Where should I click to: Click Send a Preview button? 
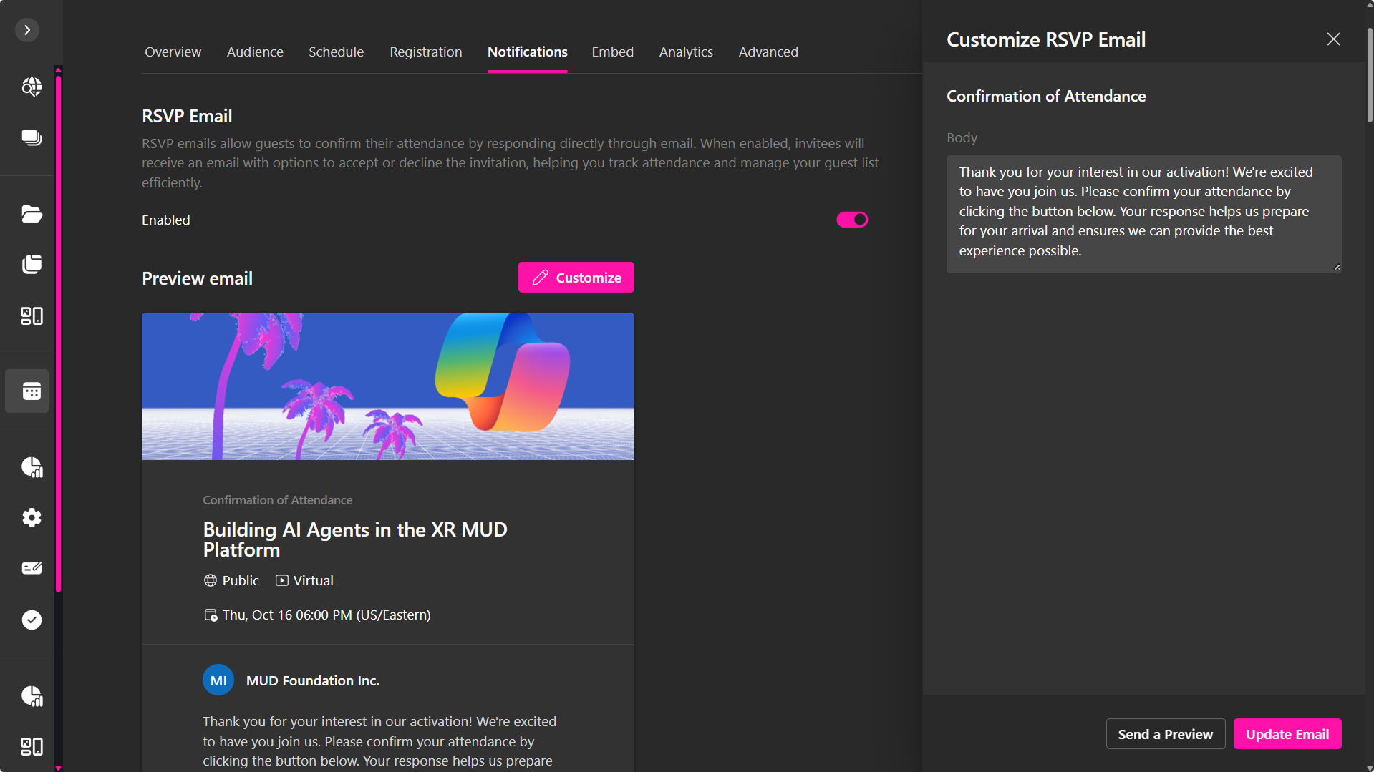(x=1165, y=734)
